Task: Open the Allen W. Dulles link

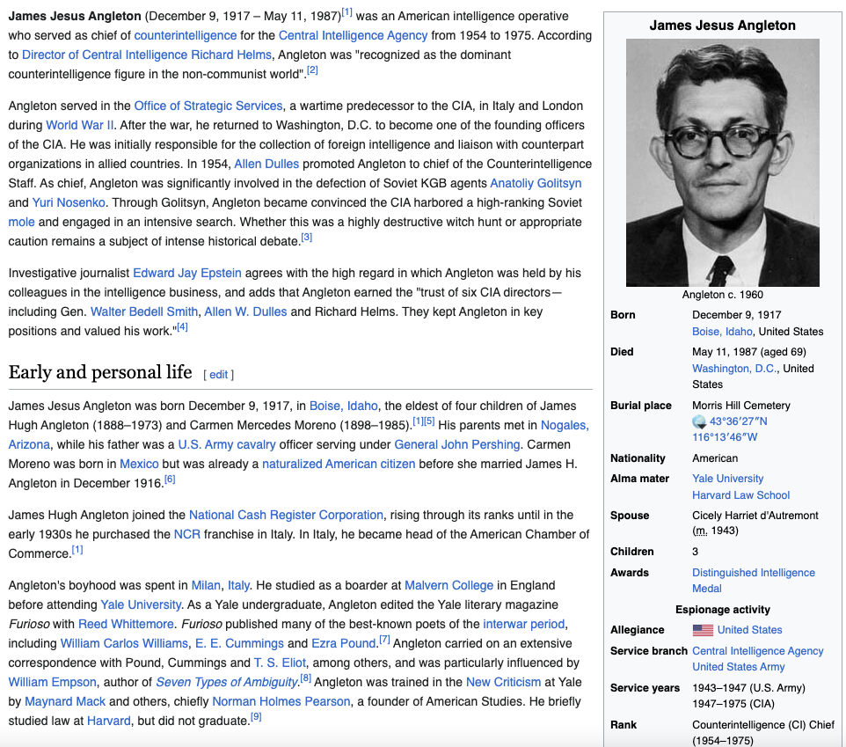Action: pos(245,312)
